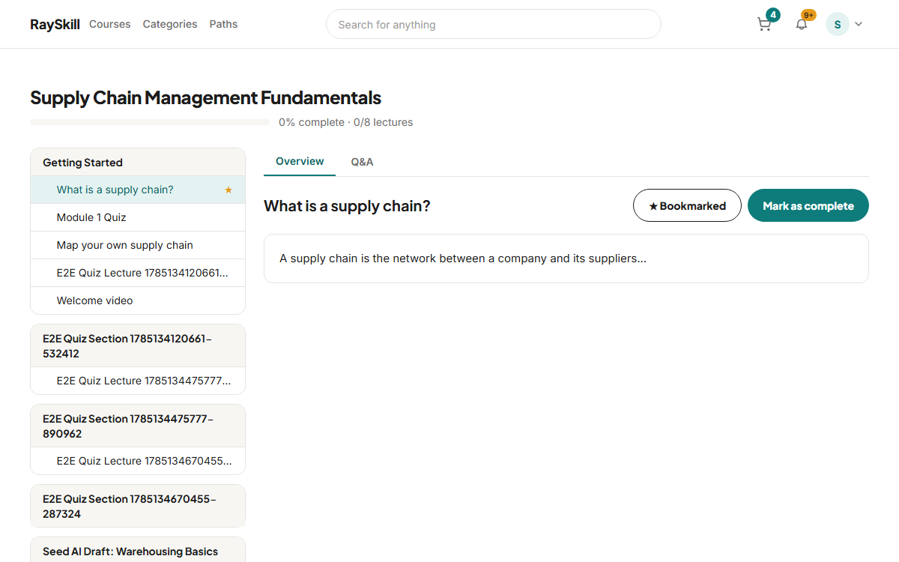Click the star beside What is a supply chain?

pyautogui.click(x=228, y=190)
